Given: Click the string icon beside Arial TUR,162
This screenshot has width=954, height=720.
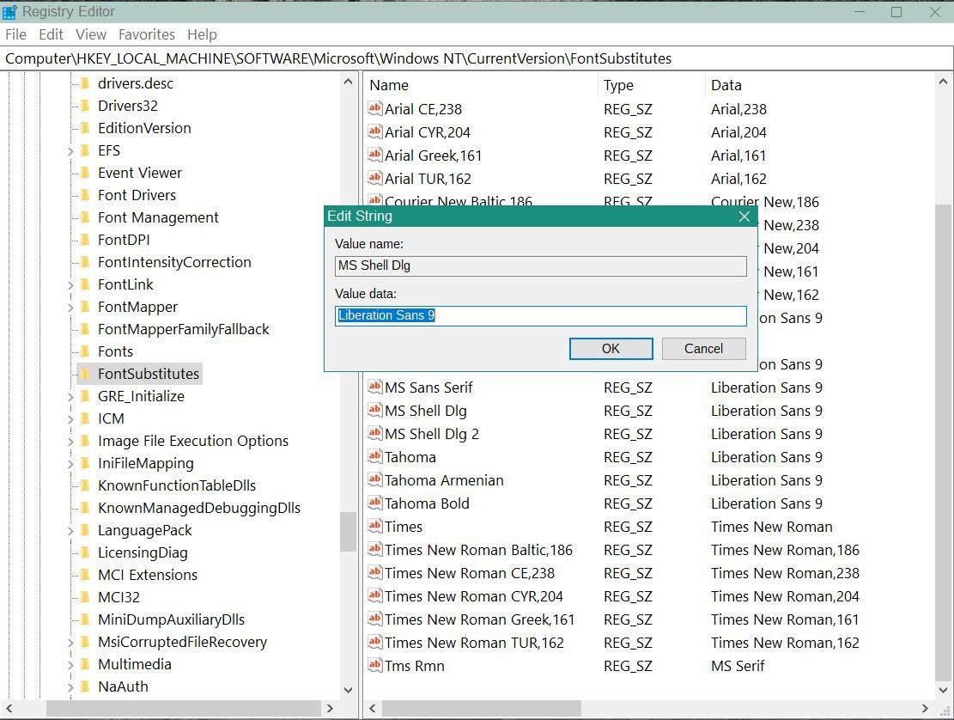Looking at the screenshot, I should pyautogui.click(x=374, y=178).
